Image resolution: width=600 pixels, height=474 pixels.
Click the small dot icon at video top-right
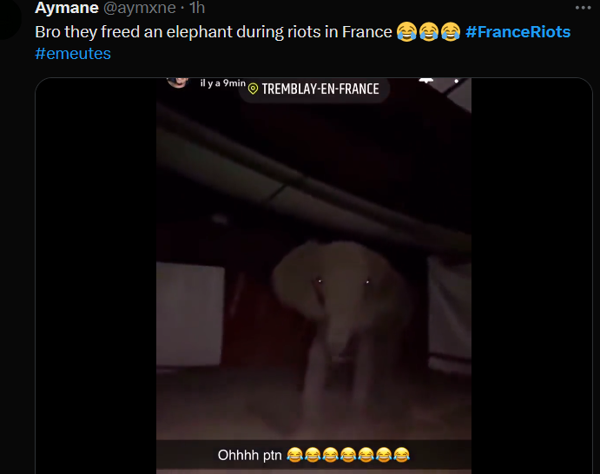click(x=456, y=81)
